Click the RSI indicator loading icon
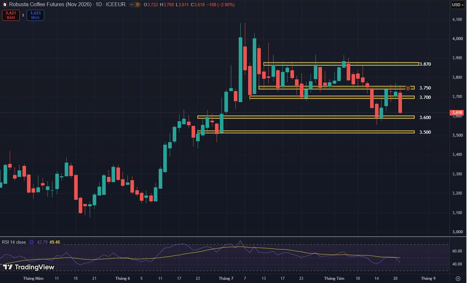The height and width of the screenshot is (283, 467). pos(32,242)
